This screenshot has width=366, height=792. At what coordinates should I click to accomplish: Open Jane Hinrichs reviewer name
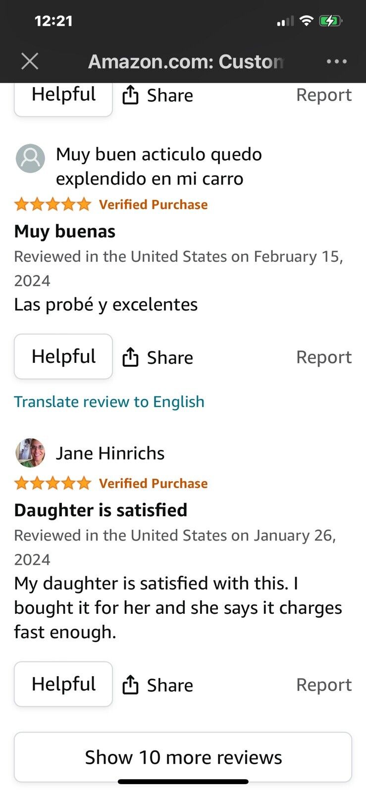110,453
